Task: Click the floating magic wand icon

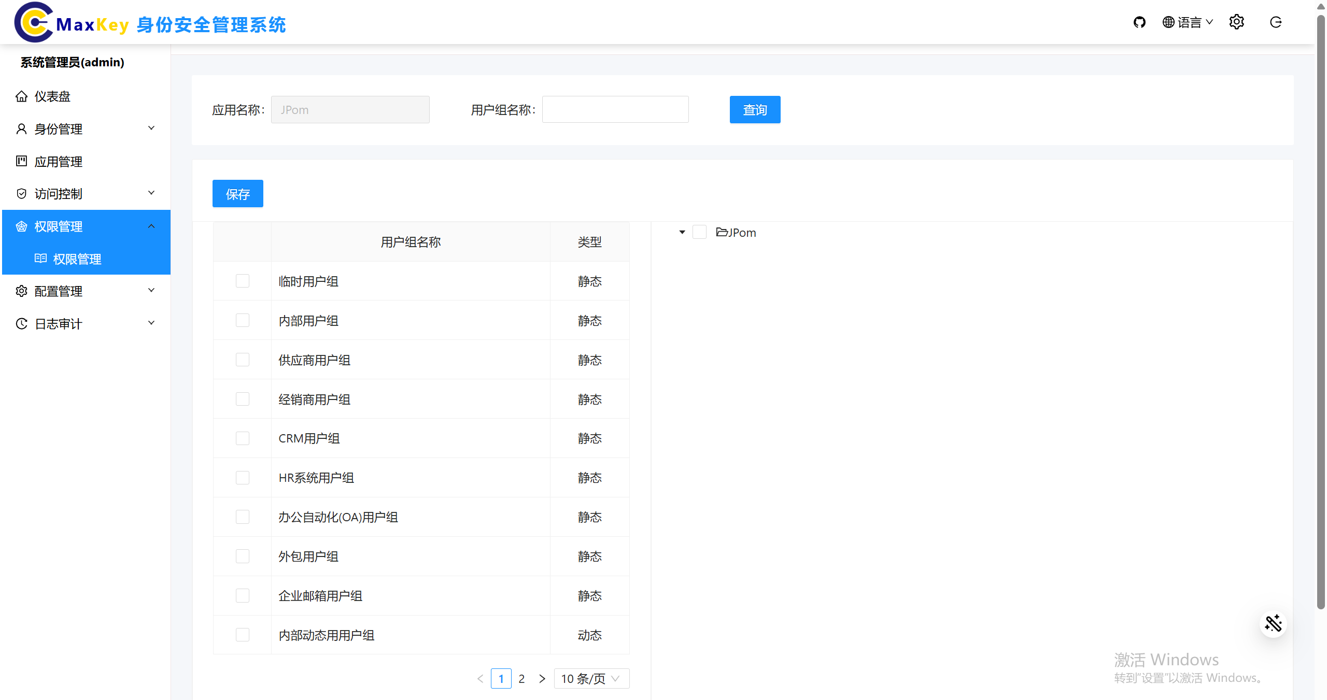Action: tap(1273, 624)
